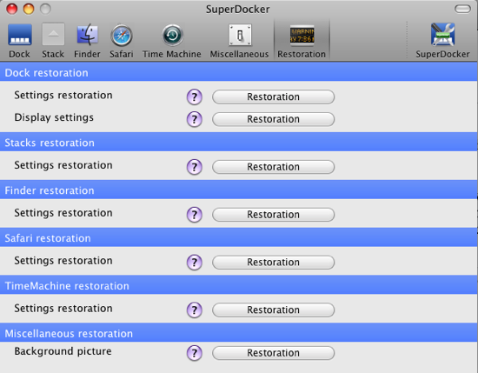Viewport: 478px width, 373px height.
Task: Click the Finder restoration section header
Action: pos(238,190)
